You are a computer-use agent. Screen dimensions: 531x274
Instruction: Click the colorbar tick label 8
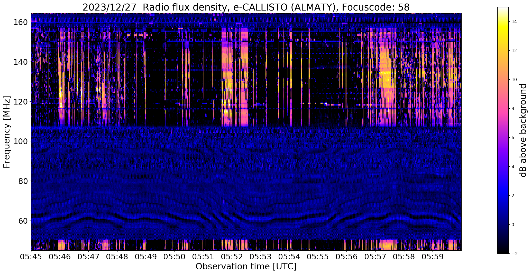[513, 109]
